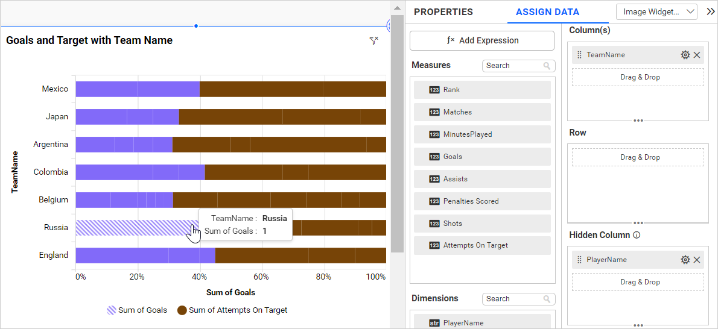Open settings gear for TeamName column

(685, 55)
